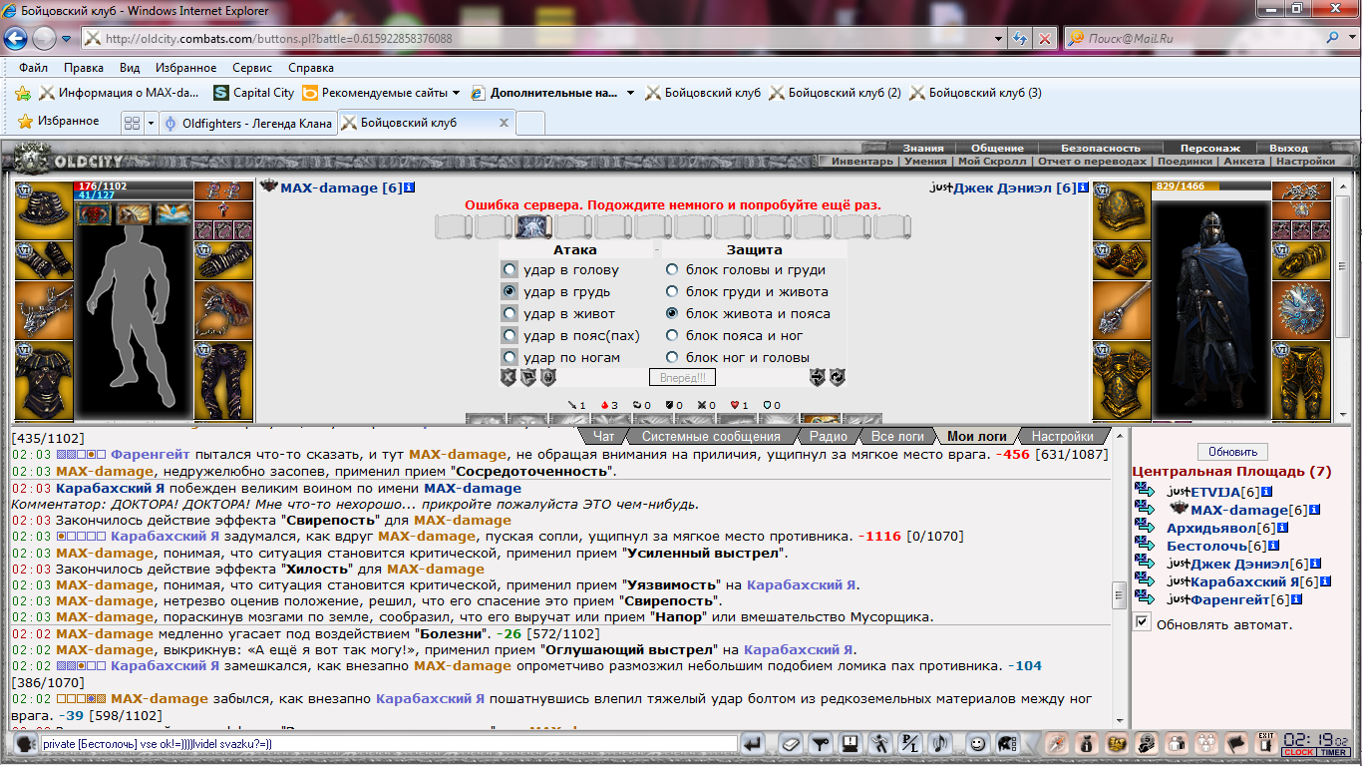The height and width of the screenshot is (766, 1362).
Task: Toggle 'Обновлять автомат.' checkbox
Action: click(x=1143, y=623)
